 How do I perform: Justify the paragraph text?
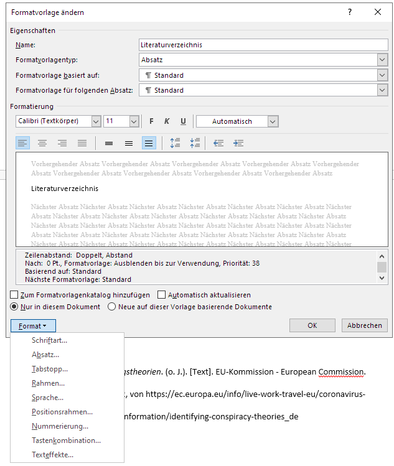[x=82, y=143]
